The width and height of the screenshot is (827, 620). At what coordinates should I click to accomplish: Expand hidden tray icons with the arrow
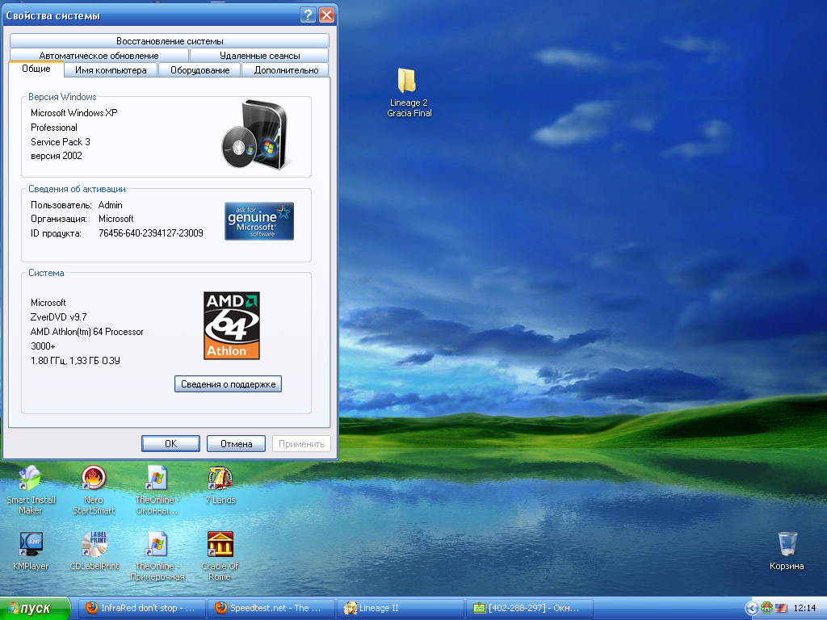[752, 608]
